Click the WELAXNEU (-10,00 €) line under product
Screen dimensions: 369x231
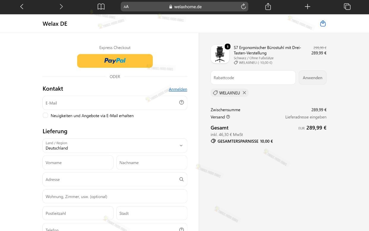tap(253, 63)
